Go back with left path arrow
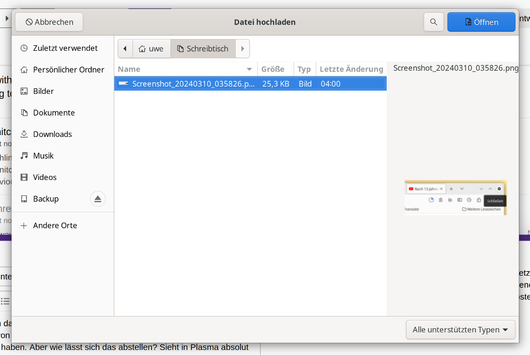530x355 pixels. tap(125, 49)
